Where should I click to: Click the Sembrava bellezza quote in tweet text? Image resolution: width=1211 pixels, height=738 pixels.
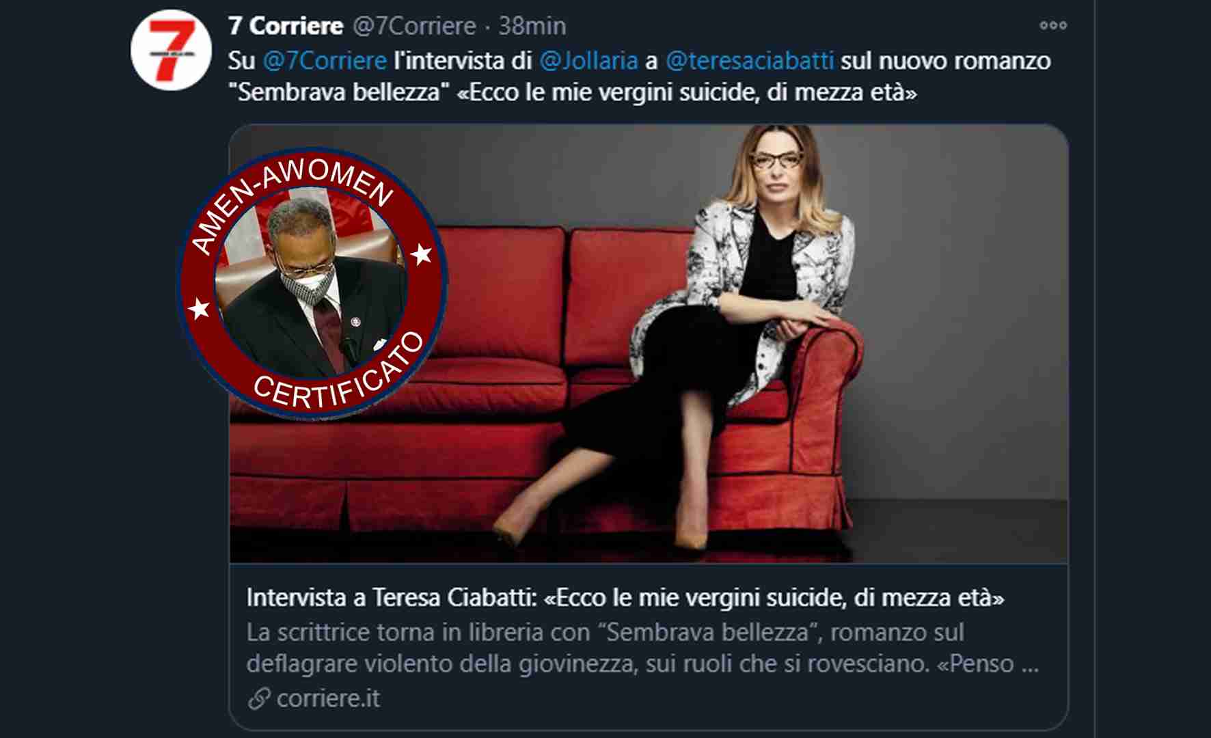pyautogui.click(x=339, y=92)
